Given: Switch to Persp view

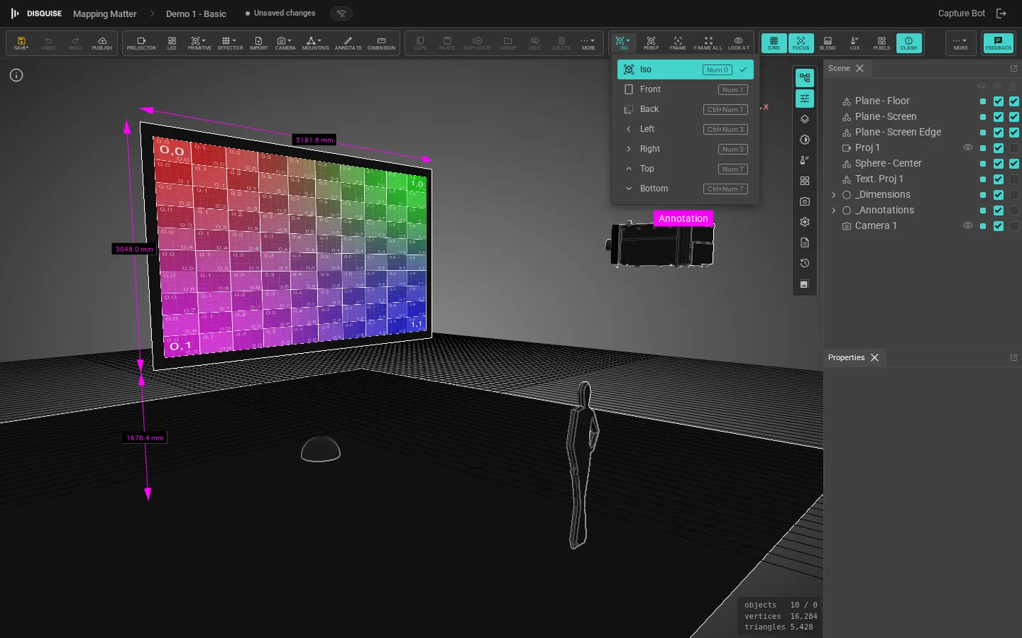Looking at the screenshot, I should [x=651, y=43].
